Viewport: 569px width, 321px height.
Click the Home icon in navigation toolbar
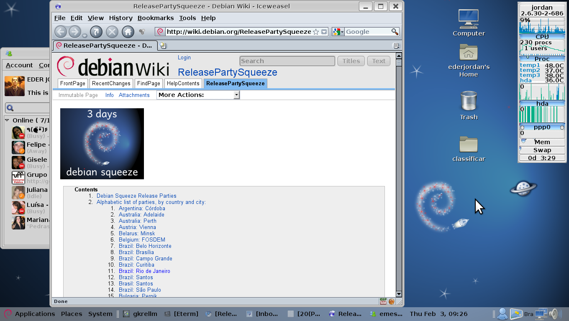tap(128, 32)
